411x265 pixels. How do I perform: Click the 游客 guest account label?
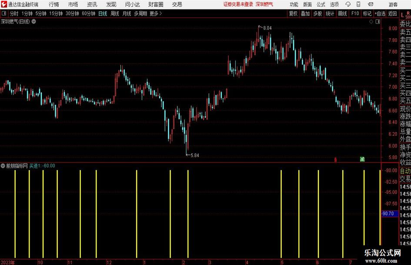pyautogui.click(x=393, y=4)
